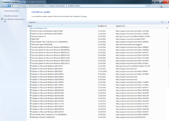Expand breadcrumb arrow before Control Panel
169x121 pixels.
pyautogui.click(x=15, y=6)
